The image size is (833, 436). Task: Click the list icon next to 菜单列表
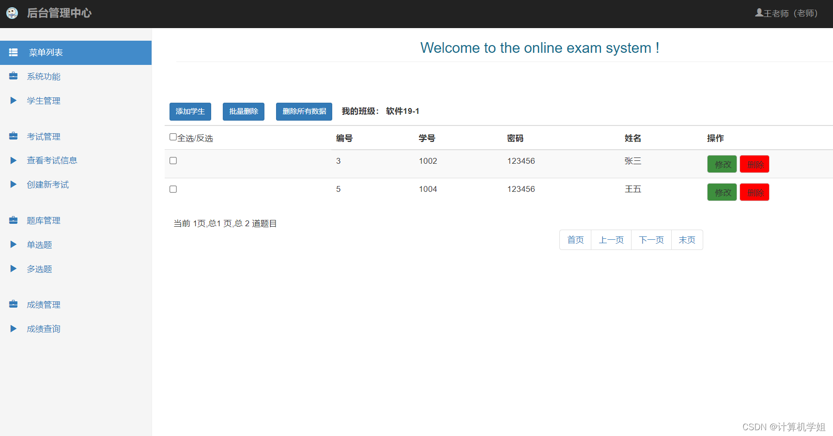[x=14, y=52]
